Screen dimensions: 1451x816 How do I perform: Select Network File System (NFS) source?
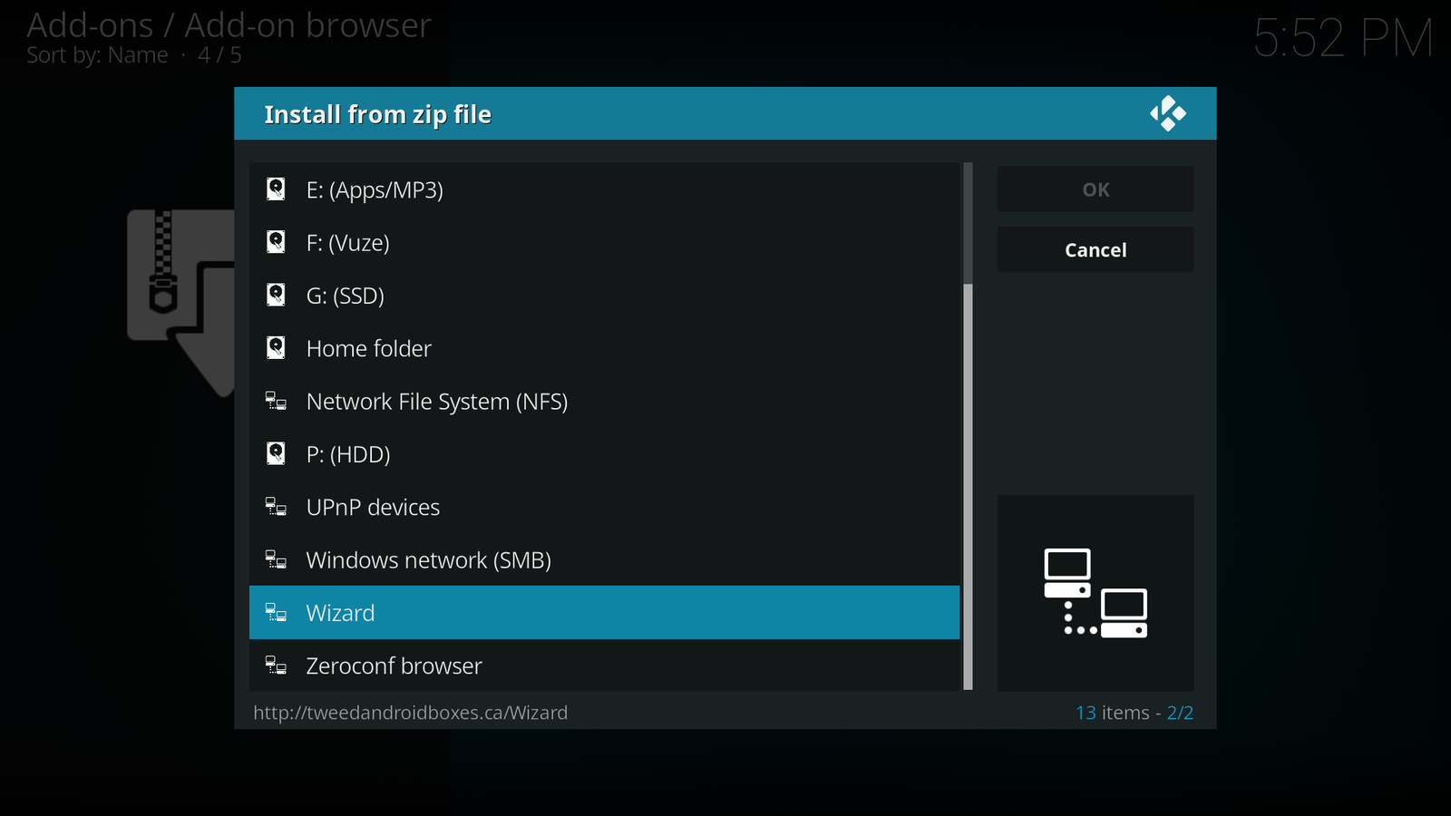point(604,401)
